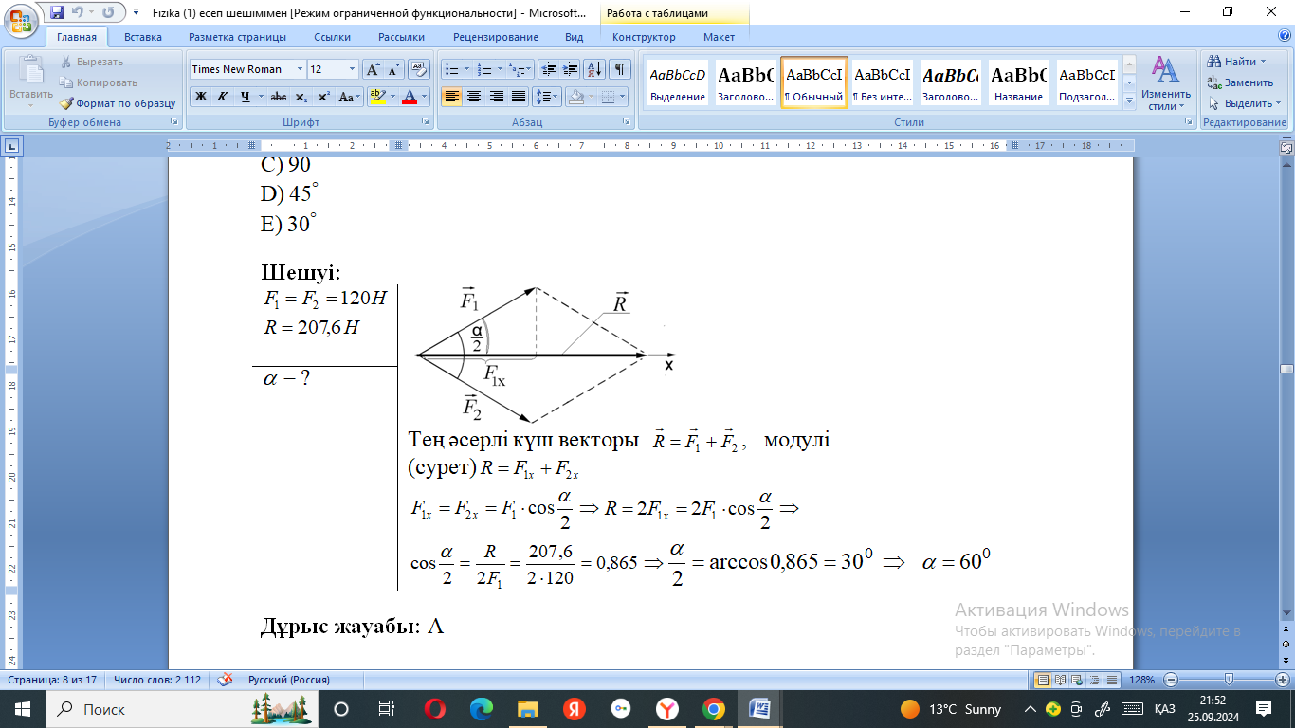Expand the styles gallery More arrow
The image size is (1295, 728).
pos(1129,101)
